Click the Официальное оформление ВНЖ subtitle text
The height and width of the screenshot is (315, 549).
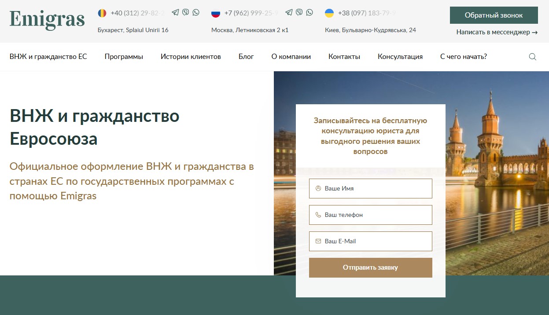pyautogui.click(x=132, y=181)
